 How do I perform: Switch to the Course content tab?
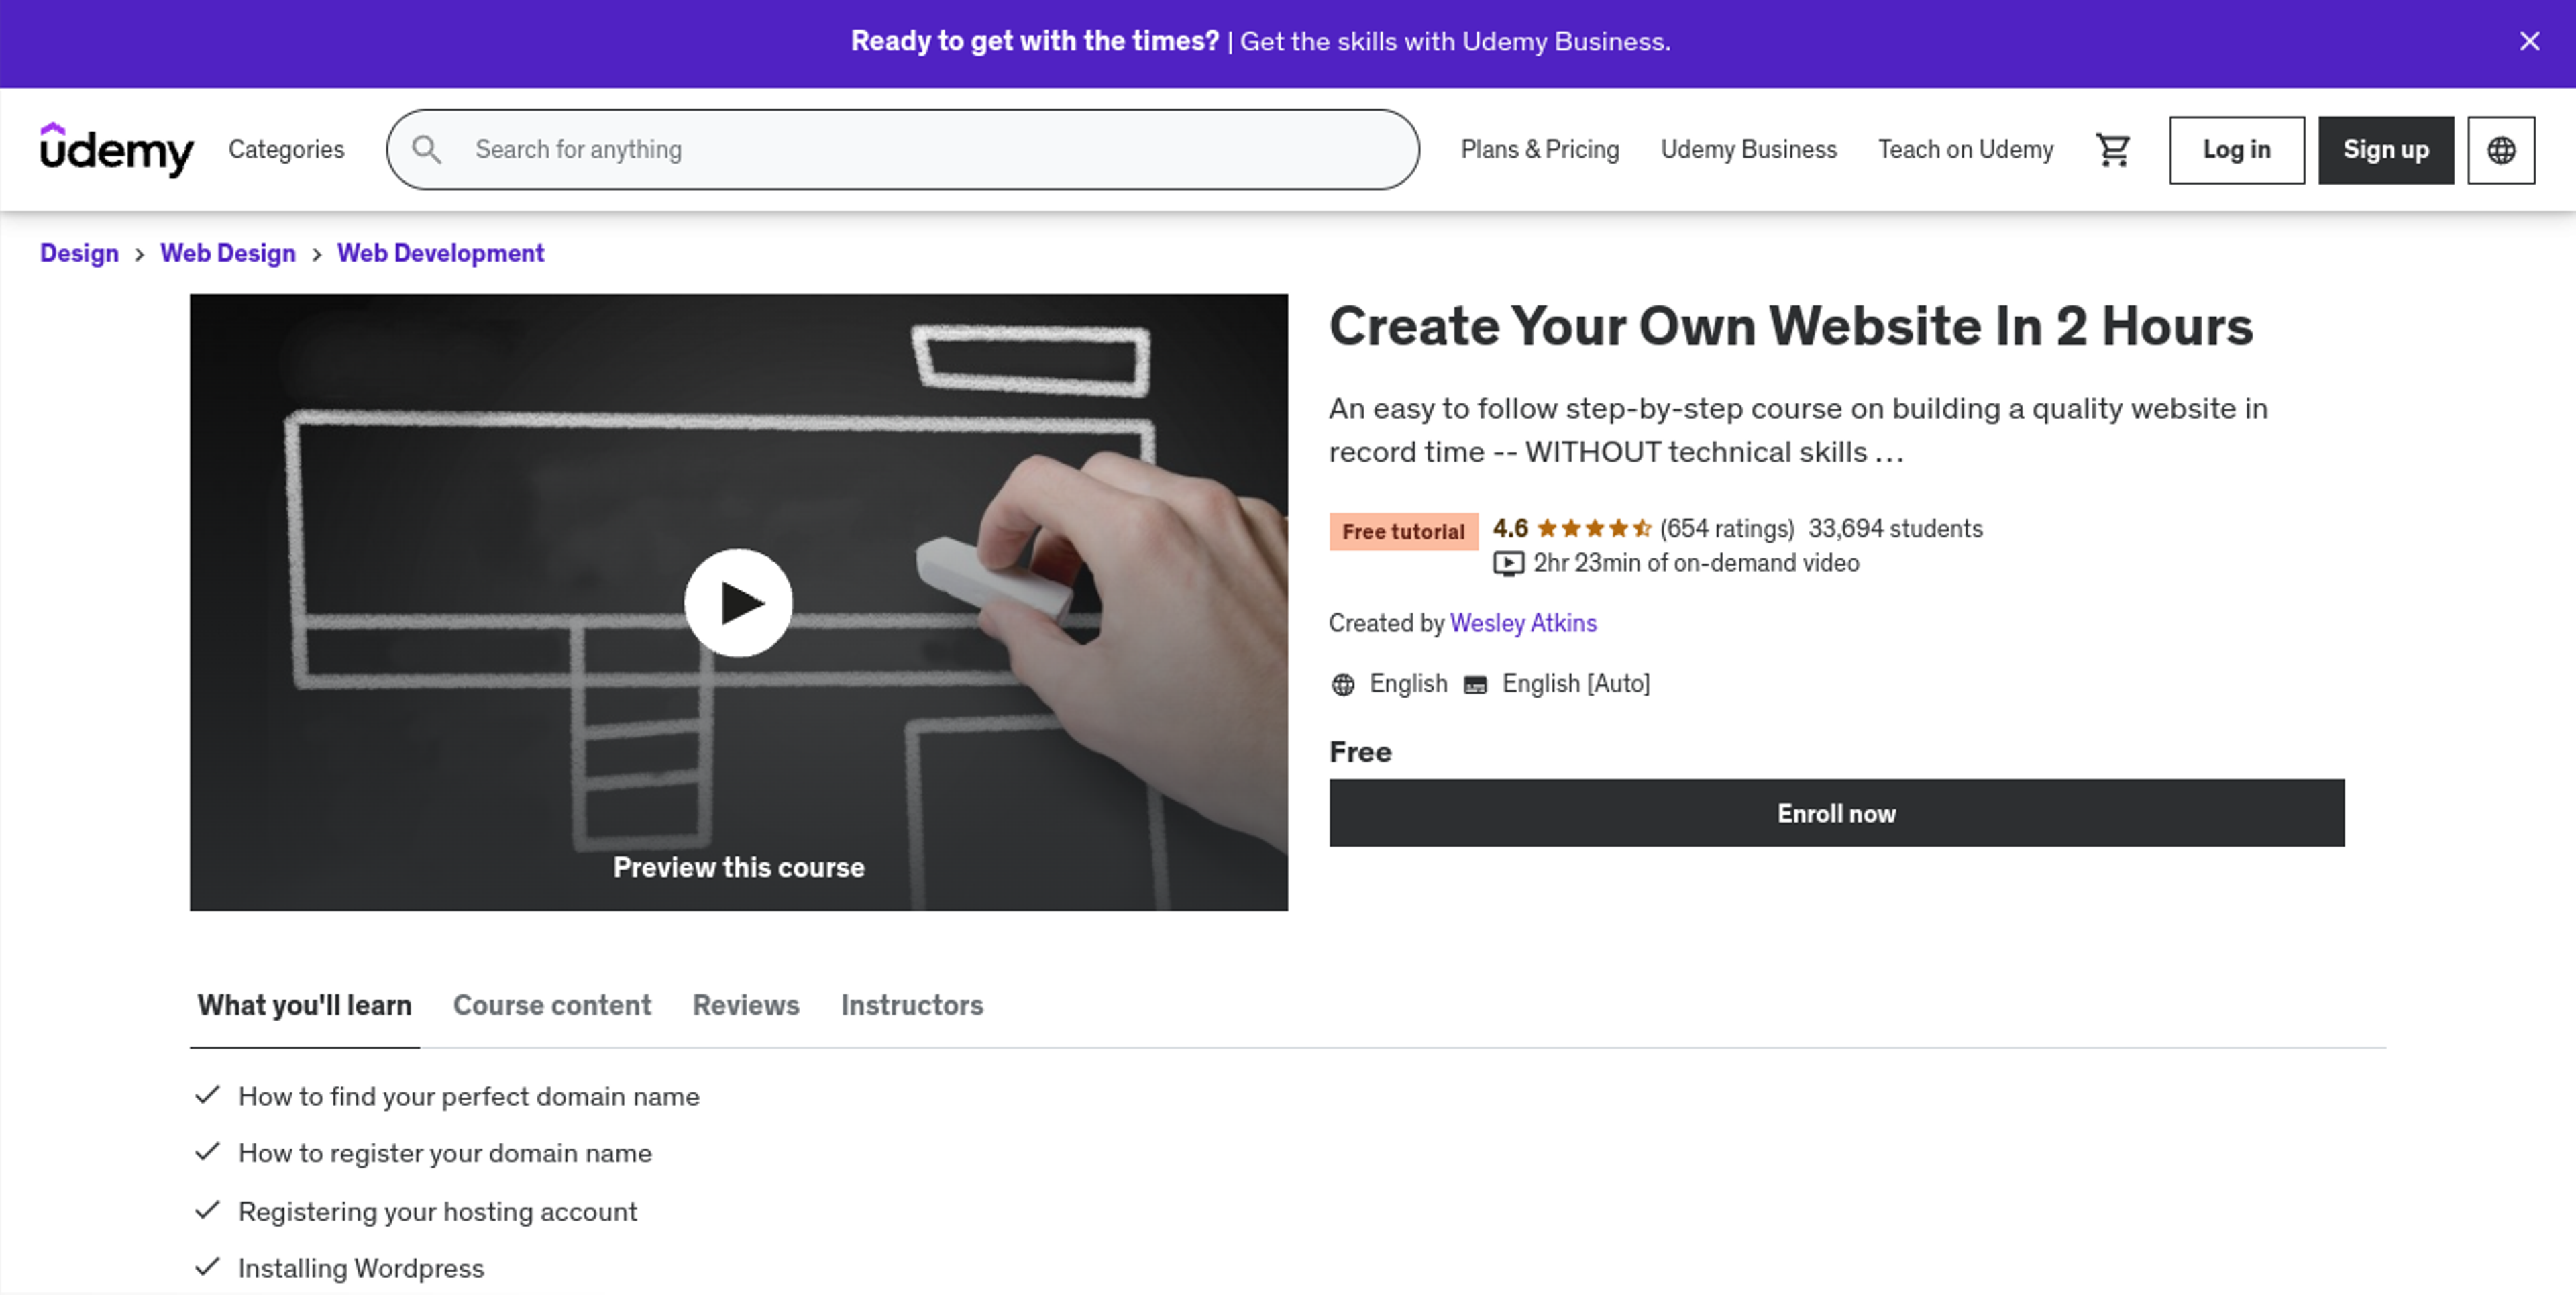pyautogui.click(x=551, y=1004)
